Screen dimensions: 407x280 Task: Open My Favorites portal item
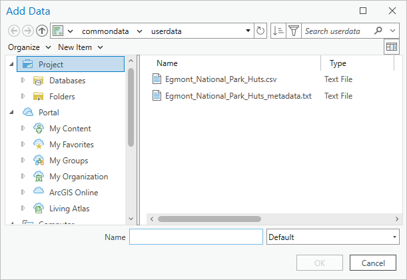coord(71,145)
